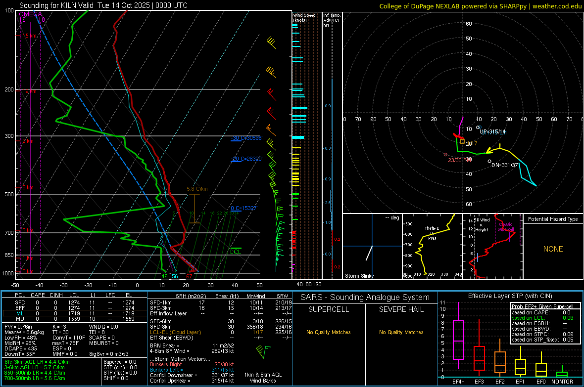Viewport: 584px width, 387px height.
Task: Select the DN Corfidi downshear marker circle
Action: point(489,161)
